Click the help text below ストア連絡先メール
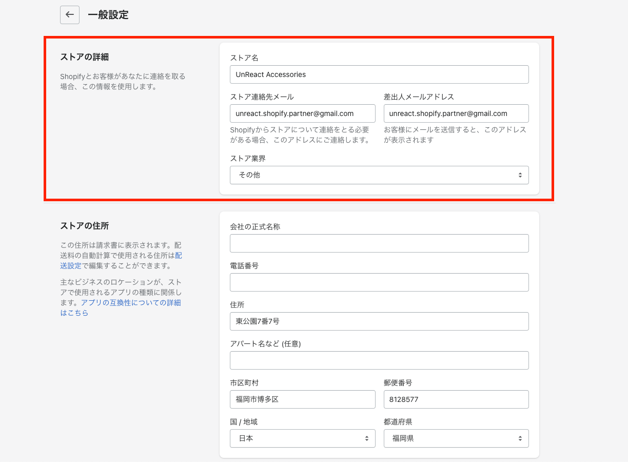 (x=300, y=135)
